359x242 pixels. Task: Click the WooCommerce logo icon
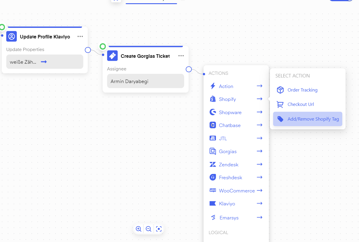[213, 191]
